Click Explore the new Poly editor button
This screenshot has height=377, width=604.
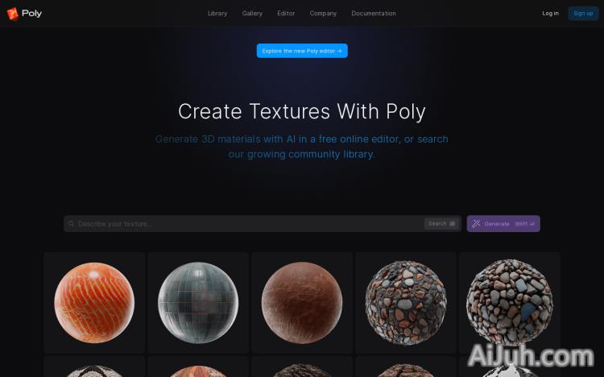[302, 51]
